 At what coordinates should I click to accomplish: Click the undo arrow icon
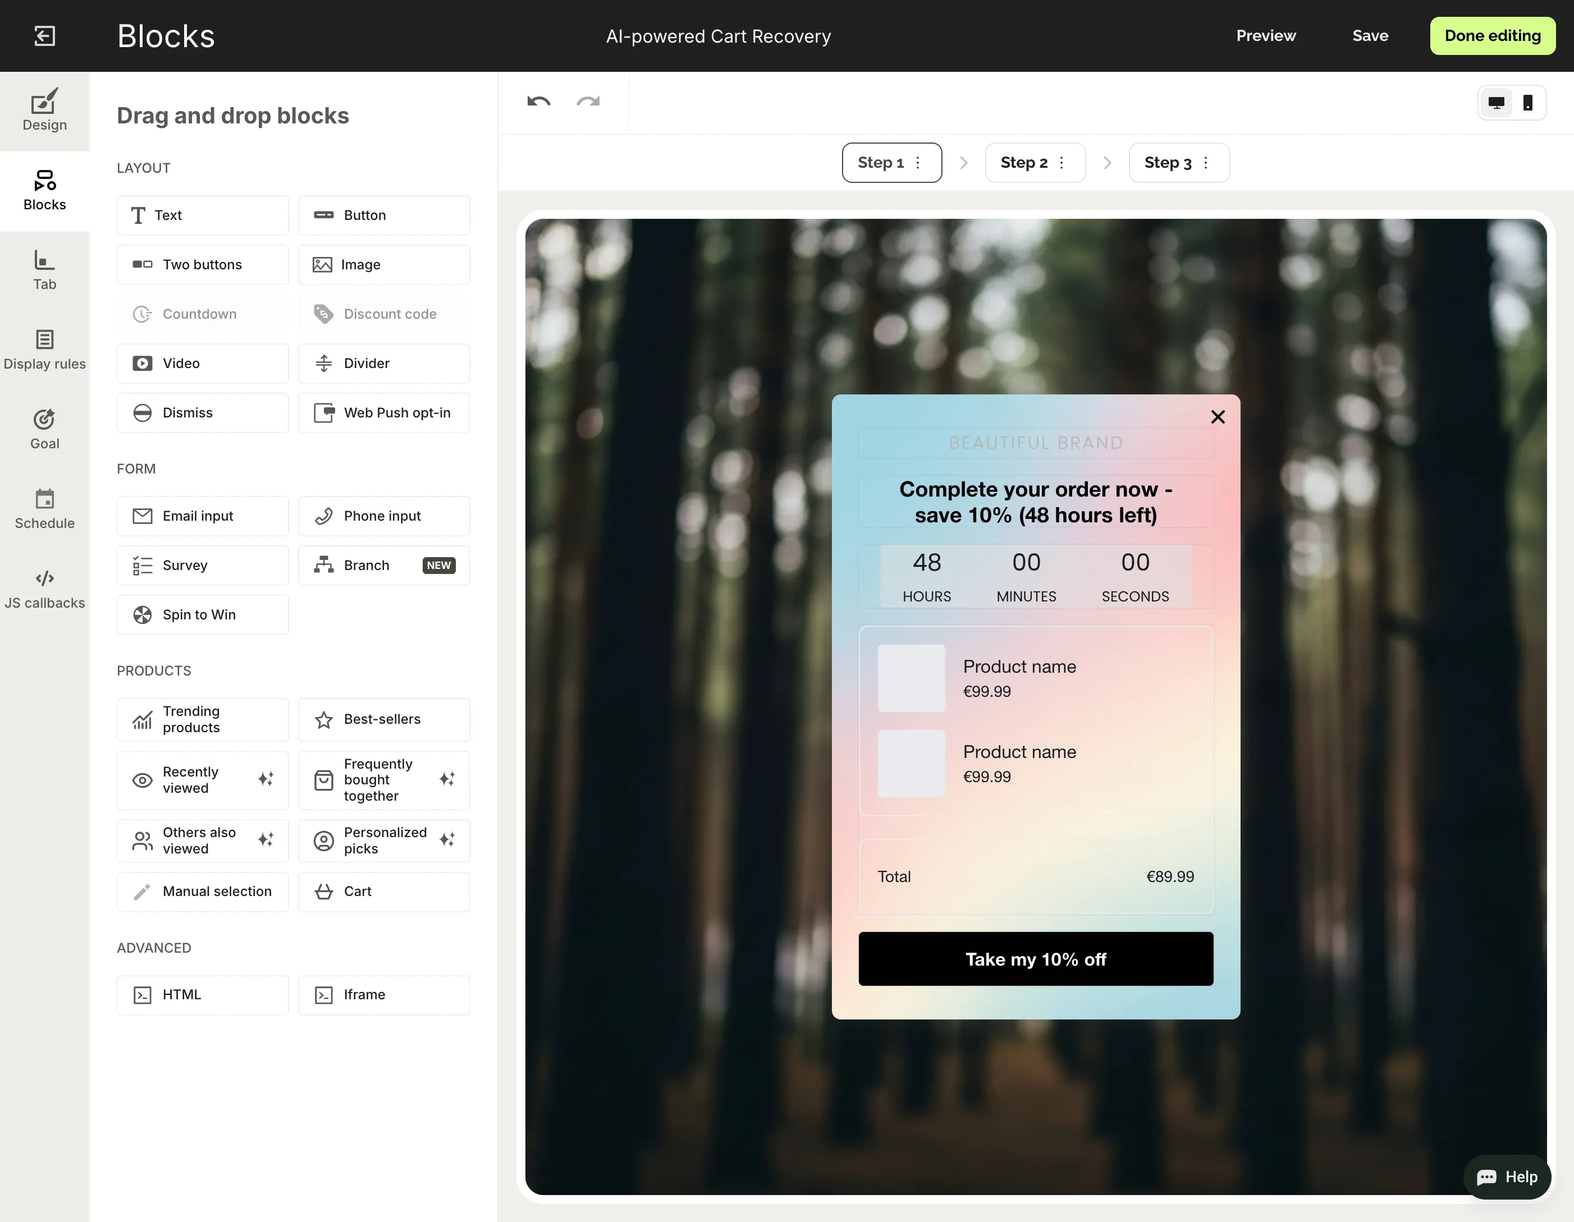pos(538,102)
